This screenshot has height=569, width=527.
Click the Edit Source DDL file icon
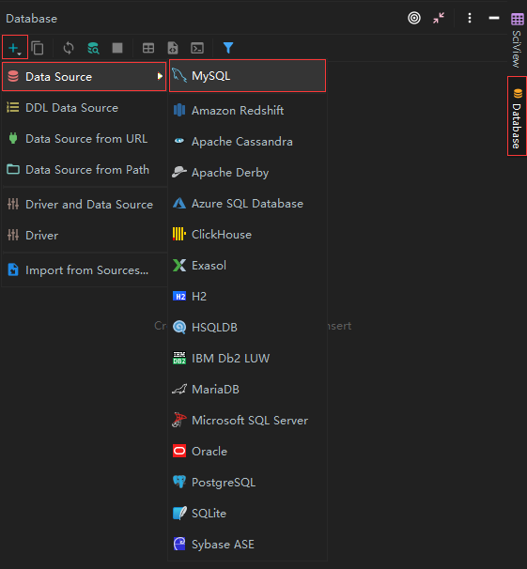tap(173, 48)
